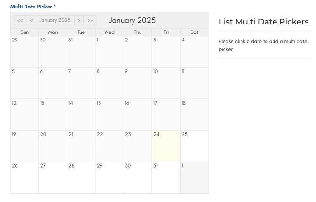Viewport: 316px width, 202px height.
Task: Choose Monday January 20
Action: 53,146
